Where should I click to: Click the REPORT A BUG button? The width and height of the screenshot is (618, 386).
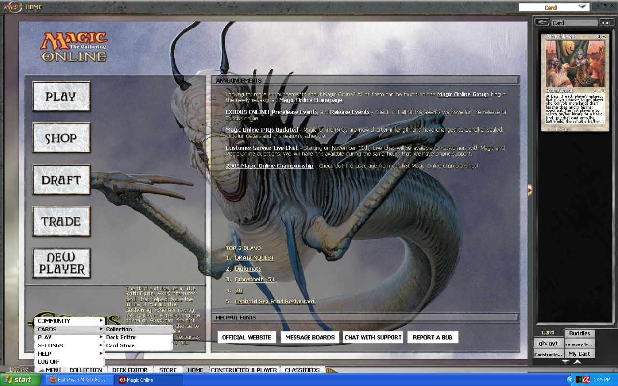[432, 337]
